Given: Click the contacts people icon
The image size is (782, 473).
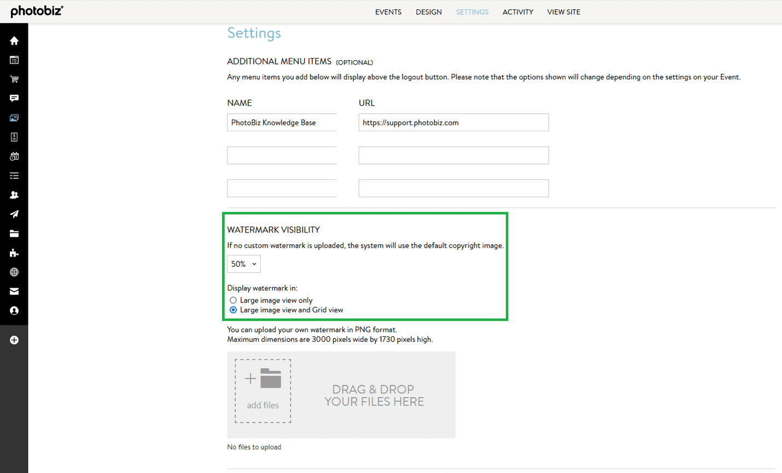Looking at the screenshot, I should [x=14, y=195].
